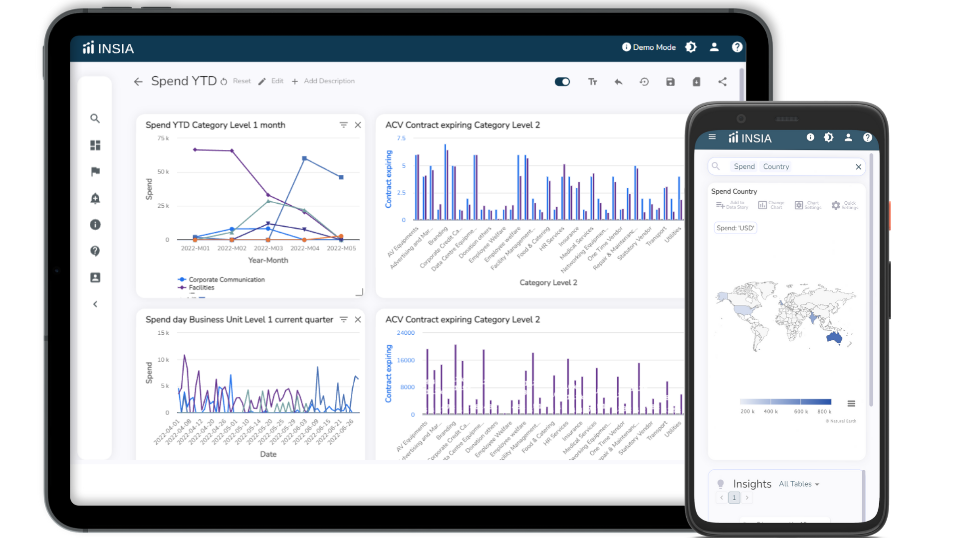958x538 pixels.
Task: Open contact card icon in left sidebar
Action: [x=95, y=277]
